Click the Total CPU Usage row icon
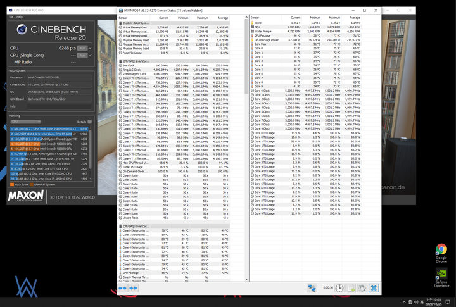This screenshot has height=307, width=456. [x=120, y=167]
